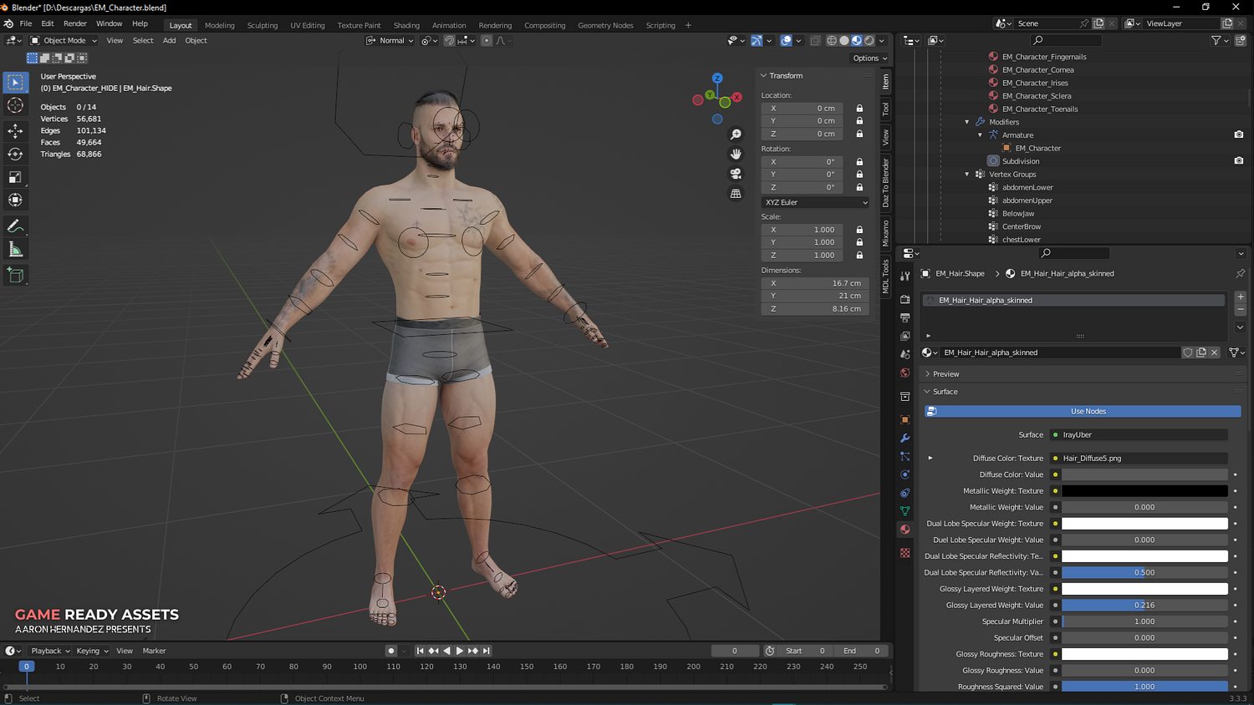1254x705 pixels.
Task: Open the Texture properties checker tab
Action: 905,553
